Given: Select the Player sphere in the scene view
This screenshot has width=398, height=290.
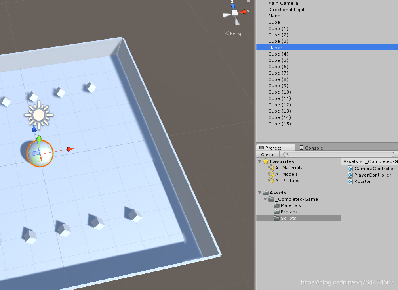Looking at the screenshot, I should (40, 153).
